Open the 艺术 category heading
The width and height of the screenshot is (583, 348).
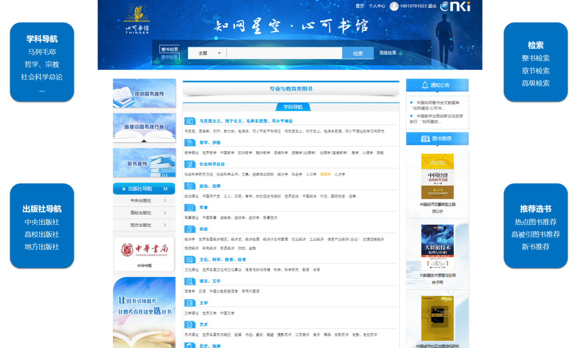(203, 325)
